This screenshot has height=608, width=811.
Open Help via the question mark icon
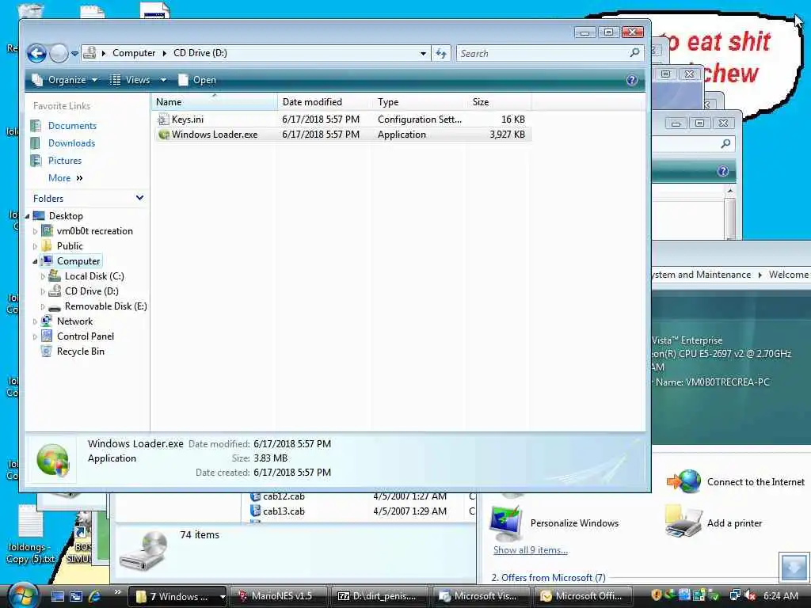coord(631,80)
